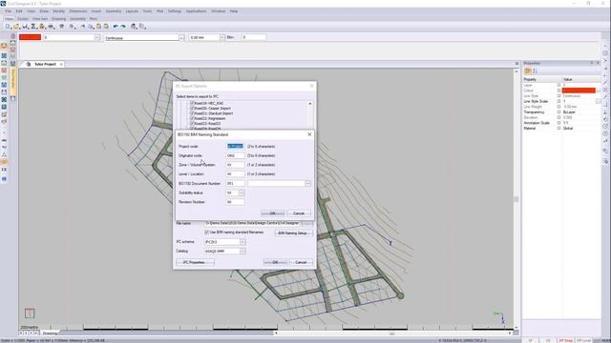
Task: Open the BS1192 Document Number description dropdown
Action: pos(307,184)
